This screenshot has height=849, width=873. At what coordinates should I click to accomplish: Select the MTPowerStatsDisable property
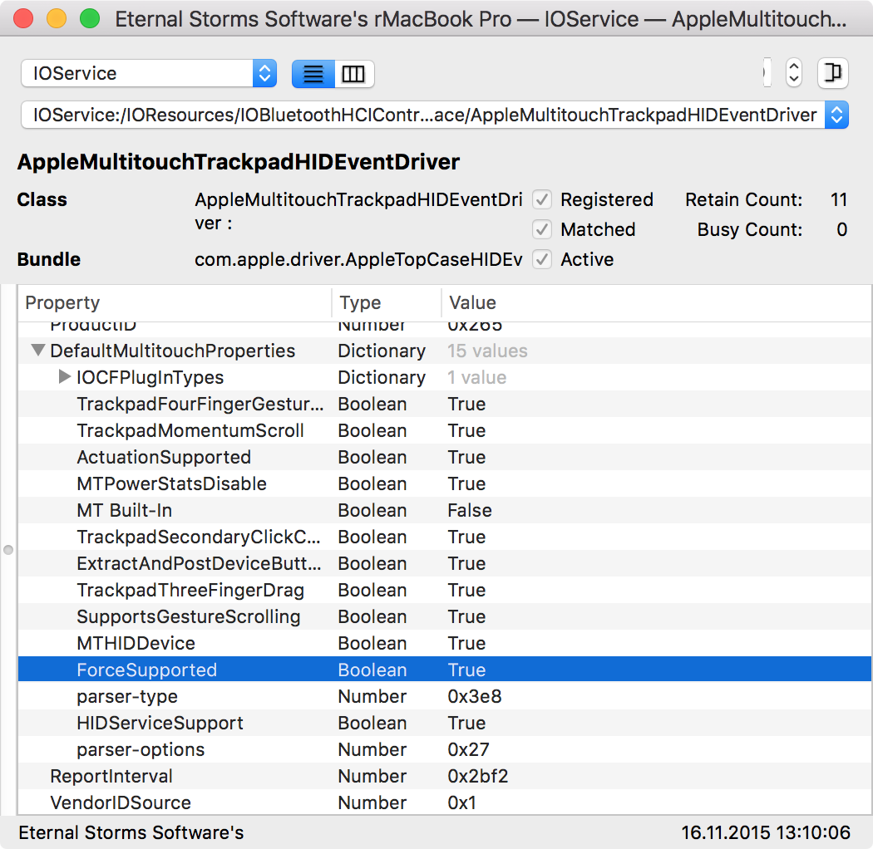444,484
